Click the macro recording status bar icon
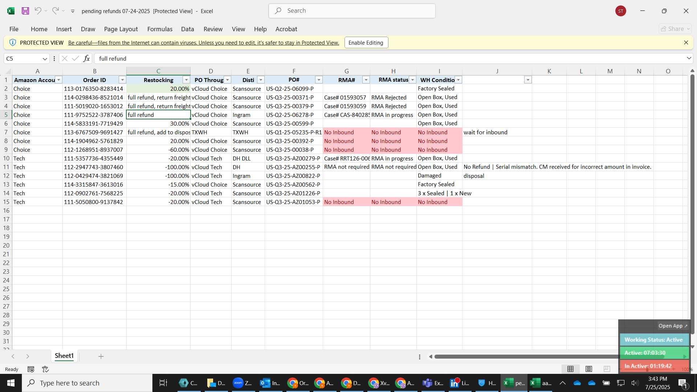697x392 pixels. (x=31, y=369)
